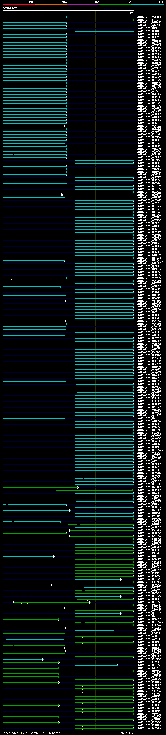This screenshot has width=166, height=735.
Task: Open hit UniRef100_B7T2T4
Action: click(149, 20)
